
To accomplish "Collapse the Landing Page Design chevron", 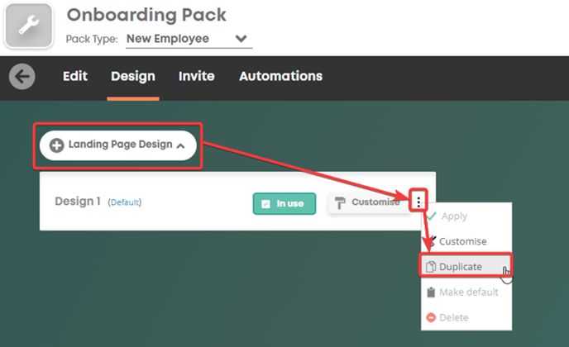I will 180,145.
